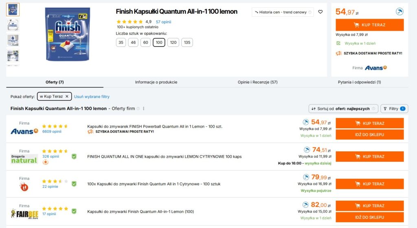Click the orange star badge under Drogeria natural
This screenshot has width=417, height=228.
coord(46,162)
